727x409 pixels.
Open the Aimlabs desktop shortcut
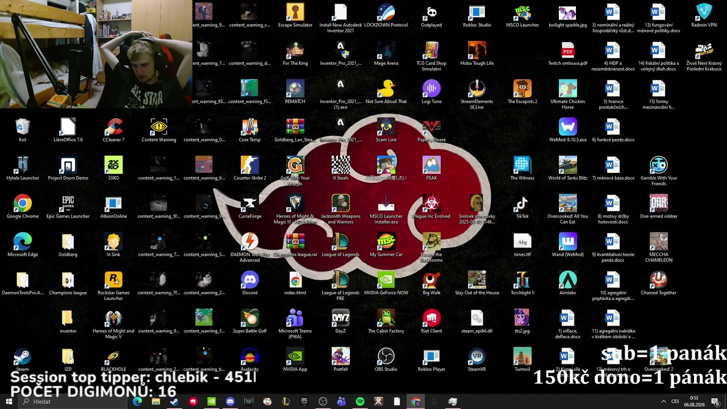tap(567, 279)
